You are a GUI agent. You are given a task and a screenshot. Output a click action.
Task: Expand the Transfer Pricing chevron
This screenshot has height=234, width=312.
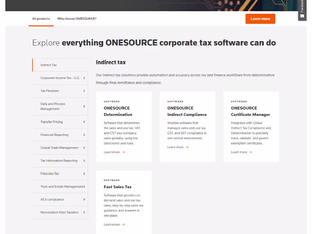[x=84, y=122]
